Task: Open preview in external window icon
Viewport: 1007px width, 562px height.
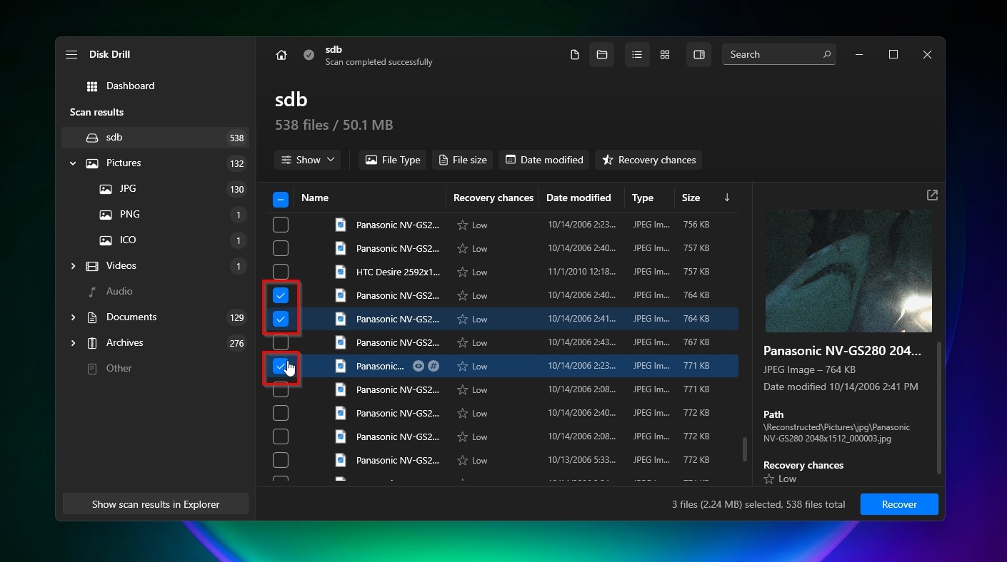Action: tap(932, 195)
